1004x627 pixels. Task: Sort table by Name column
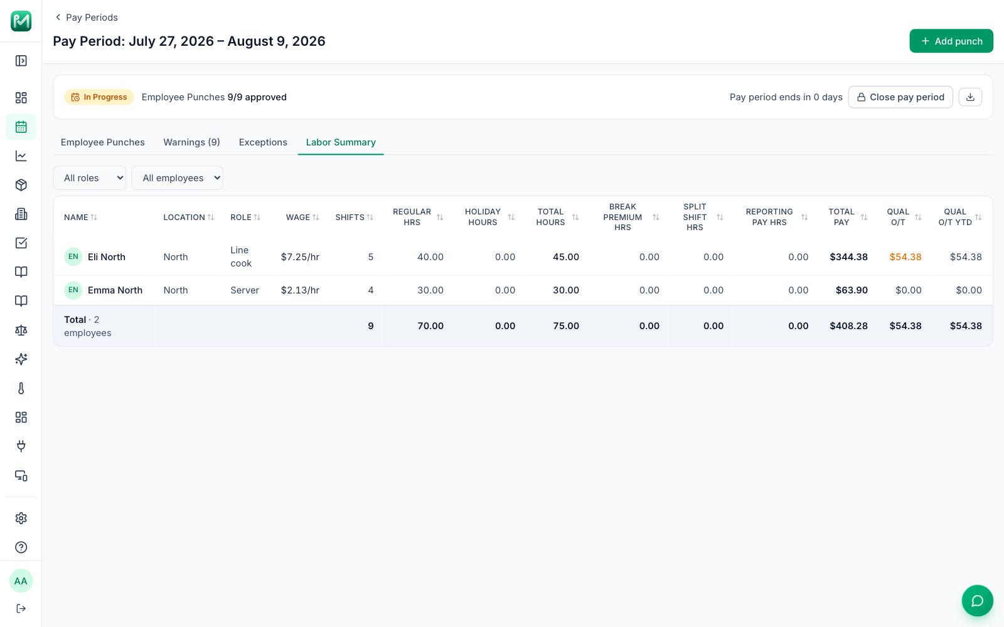tap(80, 218)
